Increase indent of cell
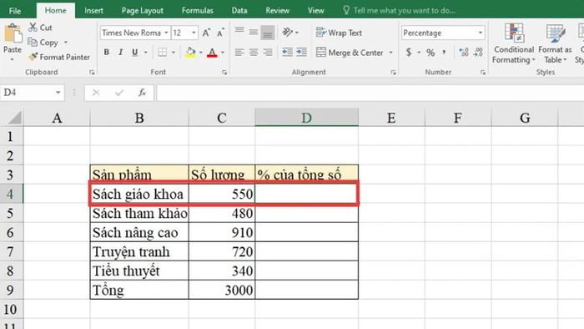This screenshot has width=584, height=329. coord(301,52)
